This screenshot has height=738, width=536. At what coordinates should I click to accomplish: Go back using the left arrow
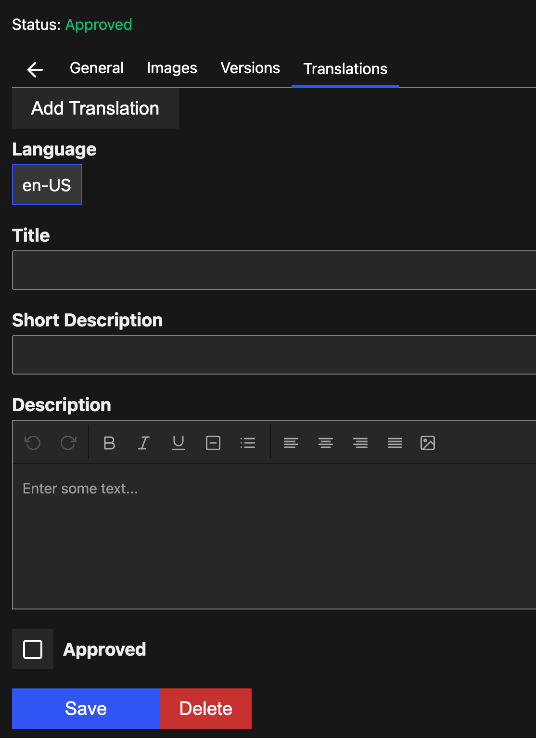[35, 69]
